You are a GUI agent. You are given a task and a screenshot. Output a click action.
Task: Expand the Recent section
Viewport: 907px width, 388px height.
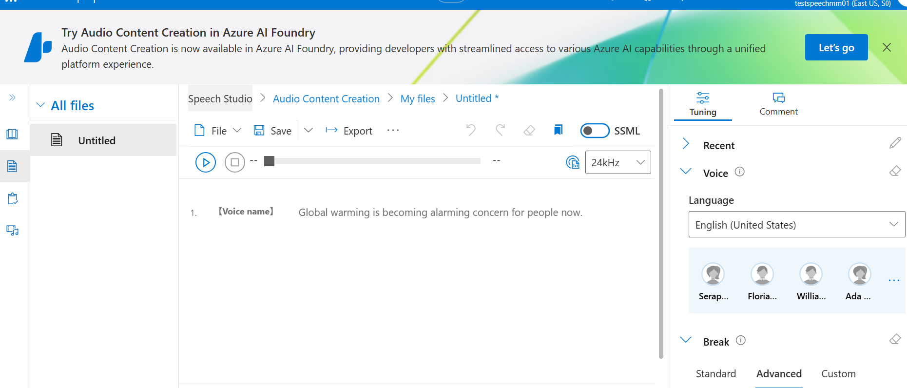pyautogui.click(x=686, y=144)
